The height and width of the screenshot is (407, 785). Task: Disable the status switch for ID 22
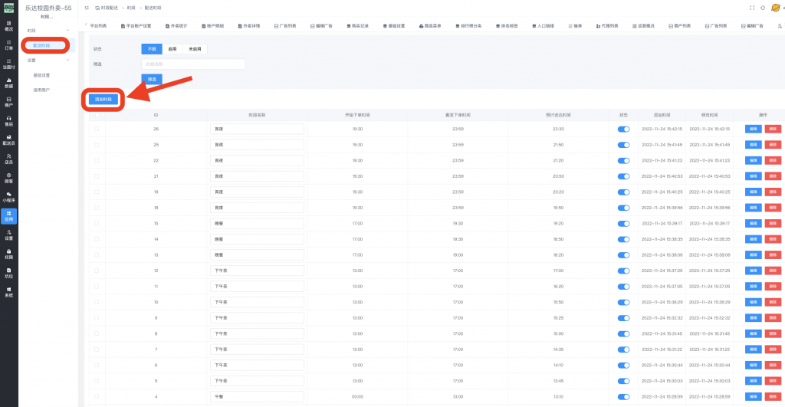623,159
